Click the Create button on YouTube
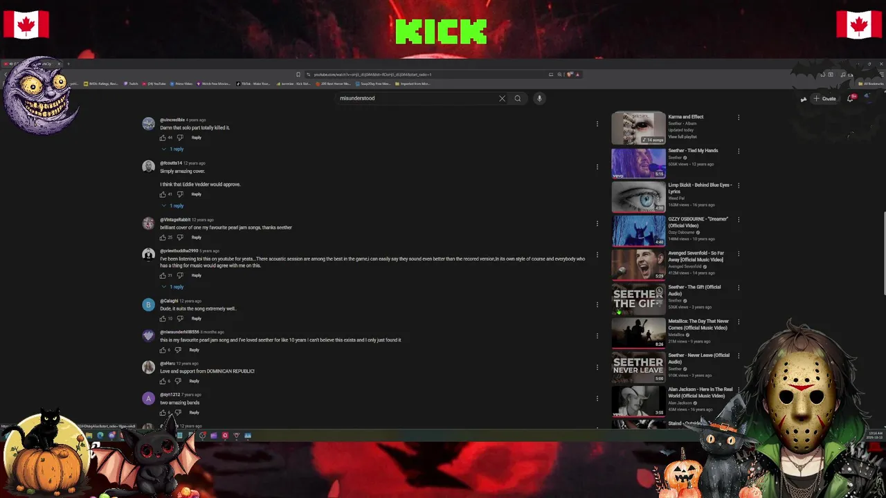886x498 pixels. [x=825, y=98]
